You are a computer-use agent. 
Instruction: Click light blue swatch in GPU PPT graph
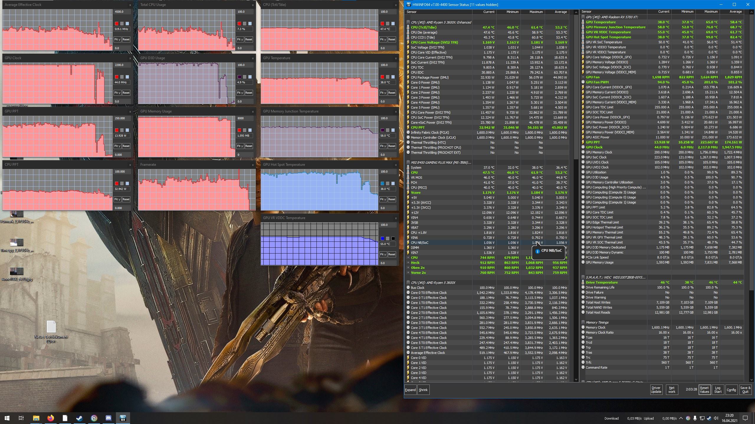pos(127,130)
